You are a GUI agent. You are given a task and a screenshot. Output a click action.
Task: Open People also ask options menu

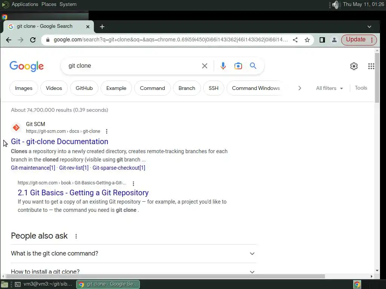pyautogui.click(x=76, y=236)
